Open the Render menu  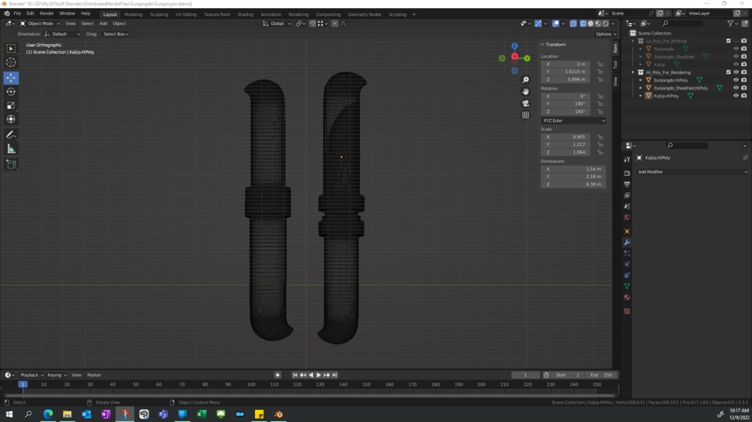[x=47, y=13]
